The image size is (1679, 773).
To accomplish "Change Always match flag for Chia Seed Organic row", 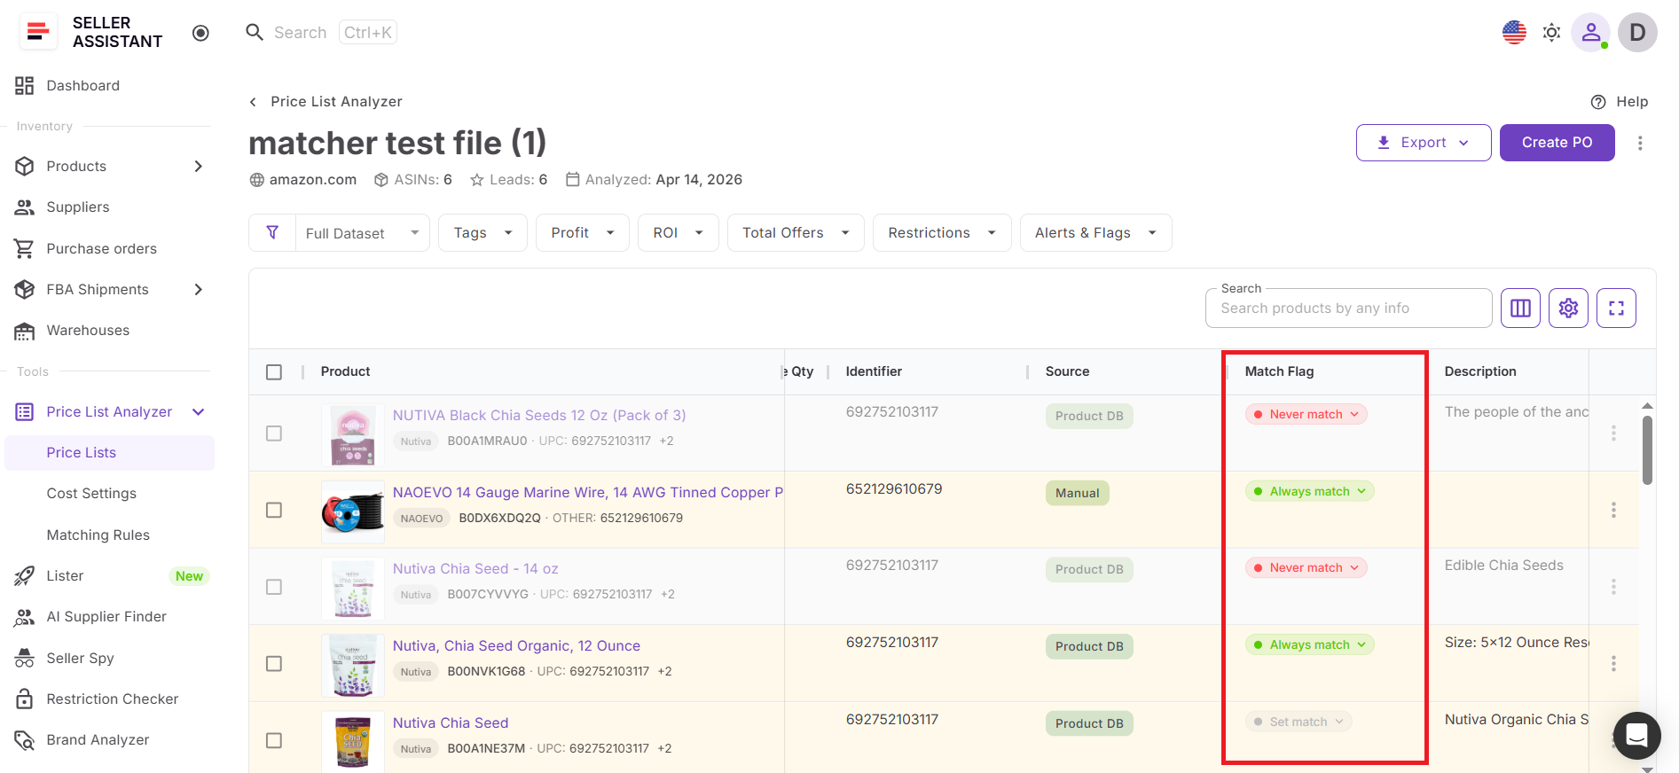I will (1309, 645).
